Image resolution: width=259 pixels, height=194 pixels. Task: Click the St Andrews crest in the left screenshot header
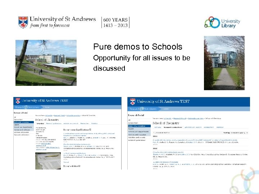tap(18, 101)
